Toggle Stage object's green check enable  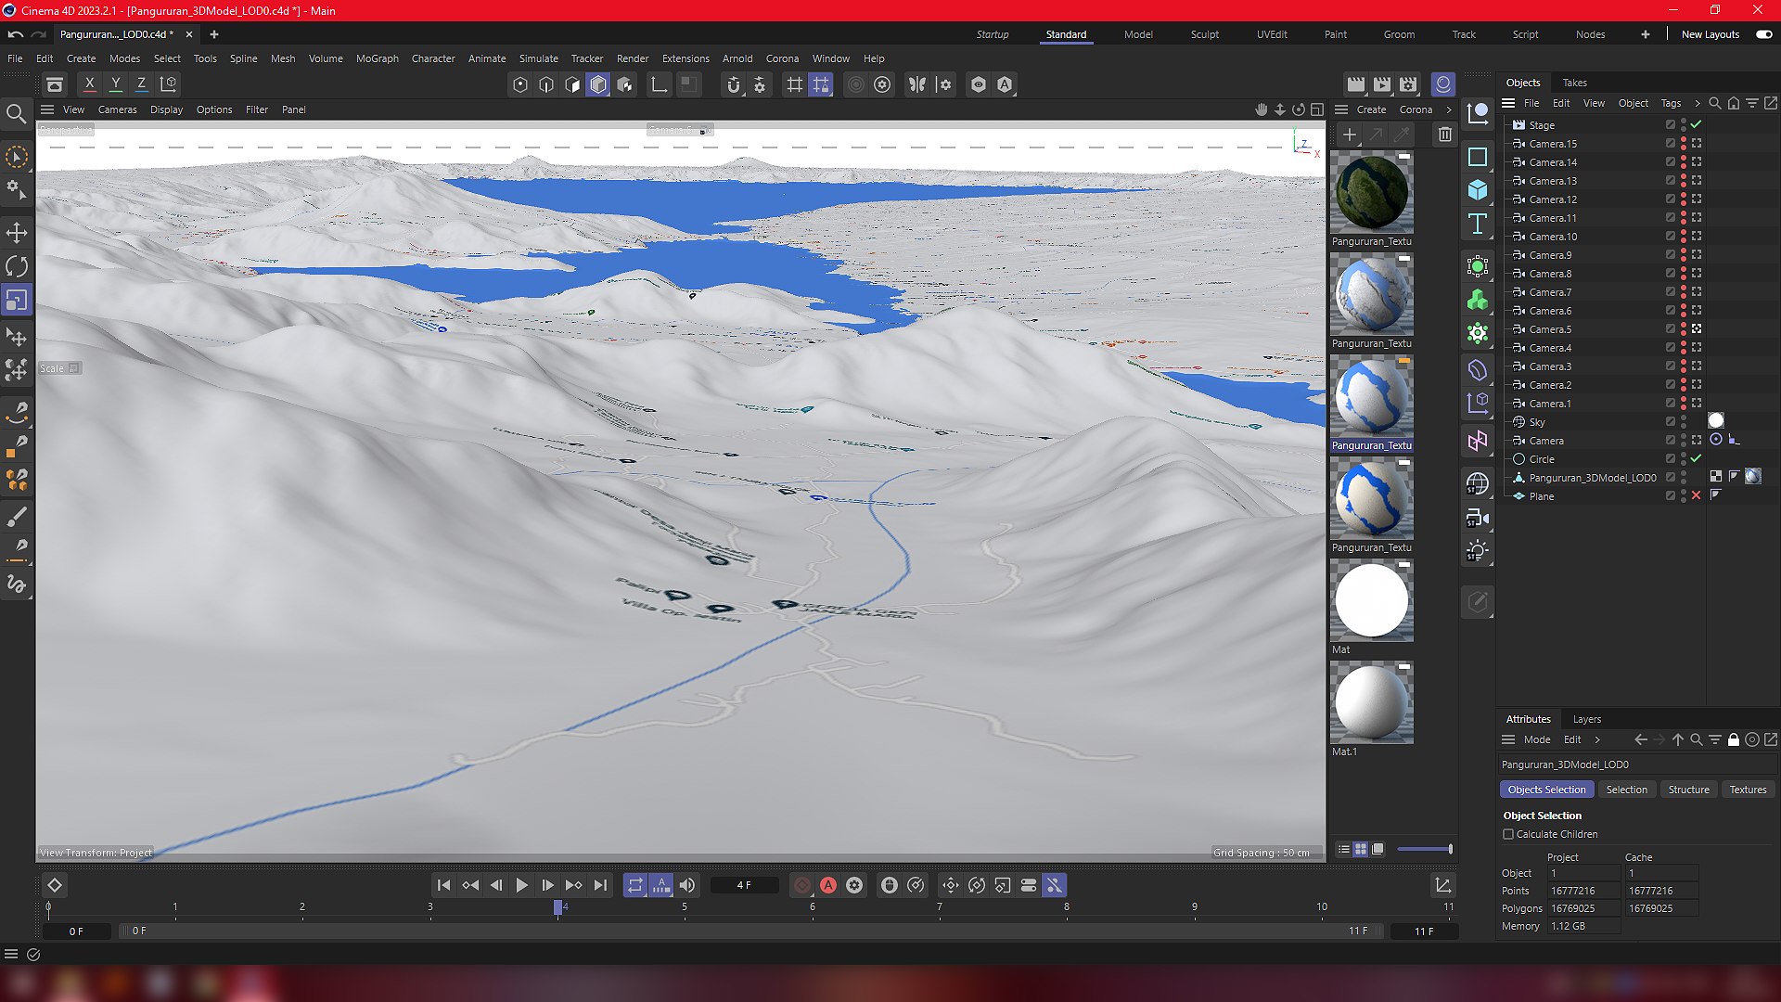(1697, 125)
